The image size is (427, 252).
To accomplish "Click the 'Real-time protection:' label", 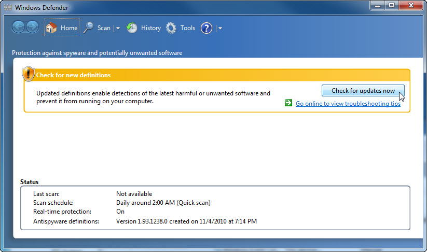I will click(62, 212).
